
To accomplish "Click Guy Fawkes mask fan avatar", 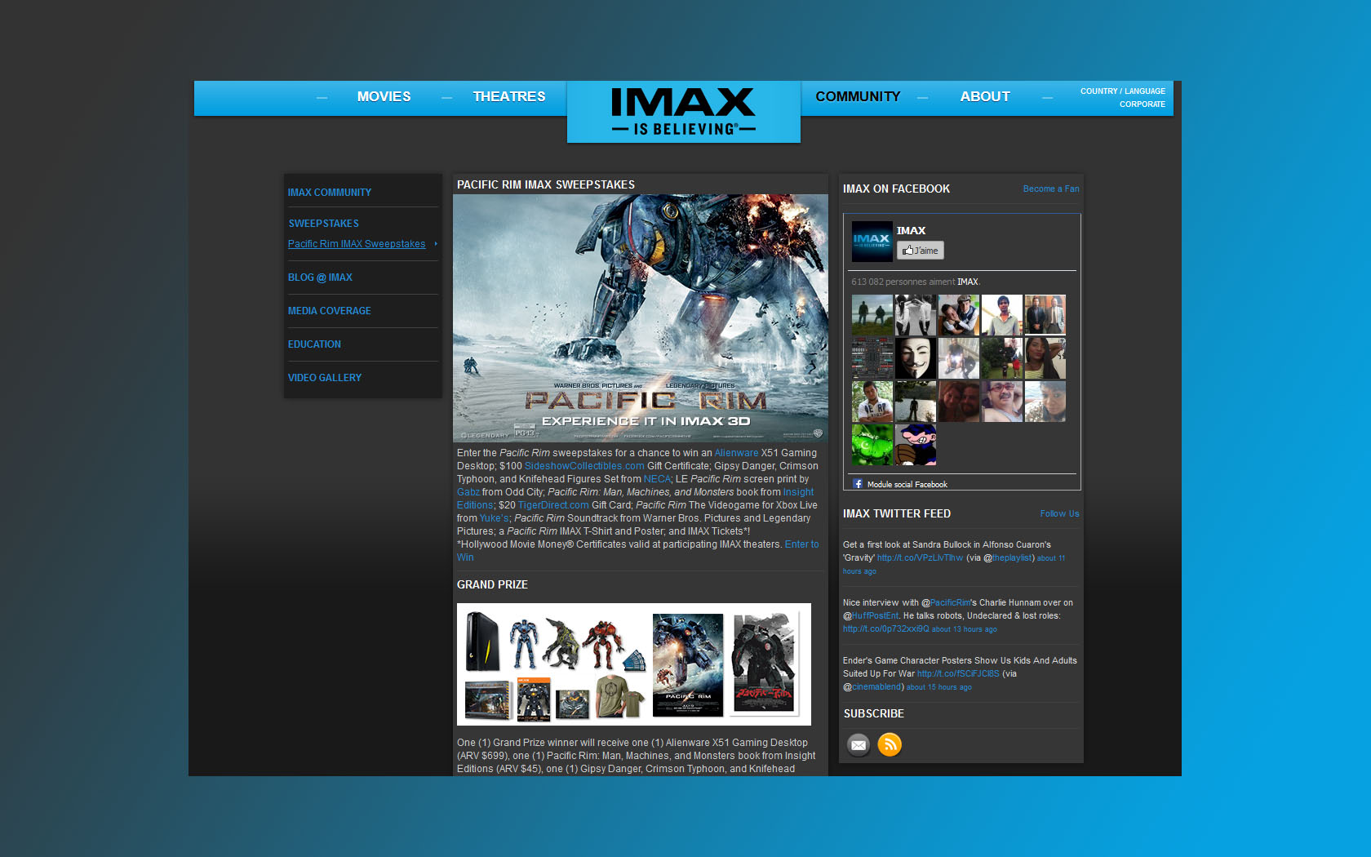I will tap(916, 358).
